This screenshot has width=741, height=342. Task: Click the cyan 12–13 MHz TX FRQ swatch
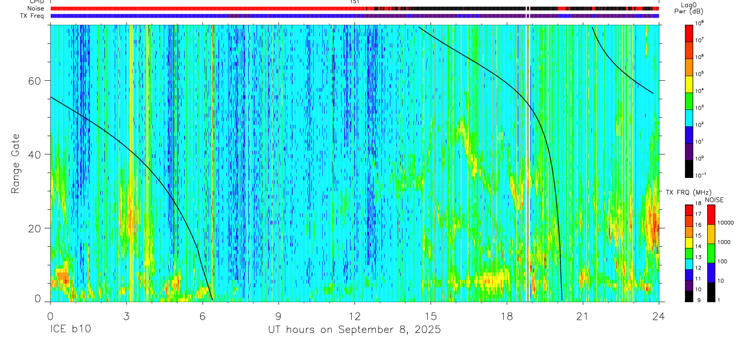pos(689,264)
